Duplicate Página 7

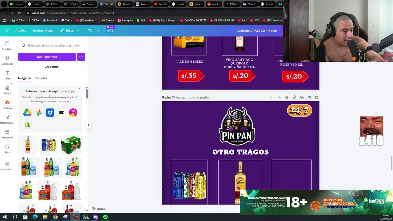coord(302,97)
